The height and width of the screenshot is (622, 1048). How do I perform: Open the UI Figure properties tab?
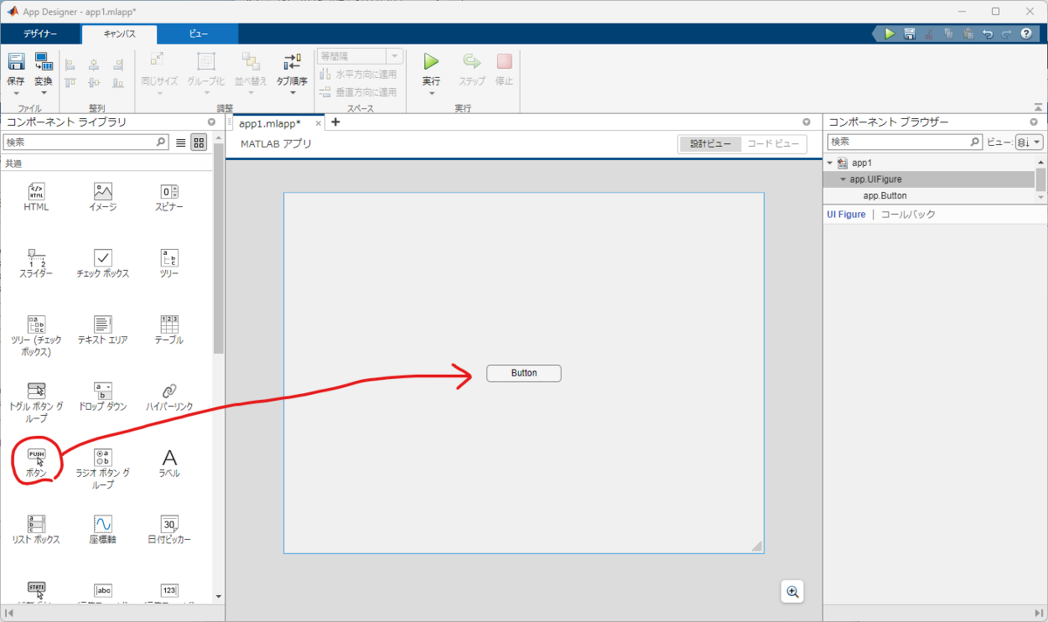pos(846,214)
